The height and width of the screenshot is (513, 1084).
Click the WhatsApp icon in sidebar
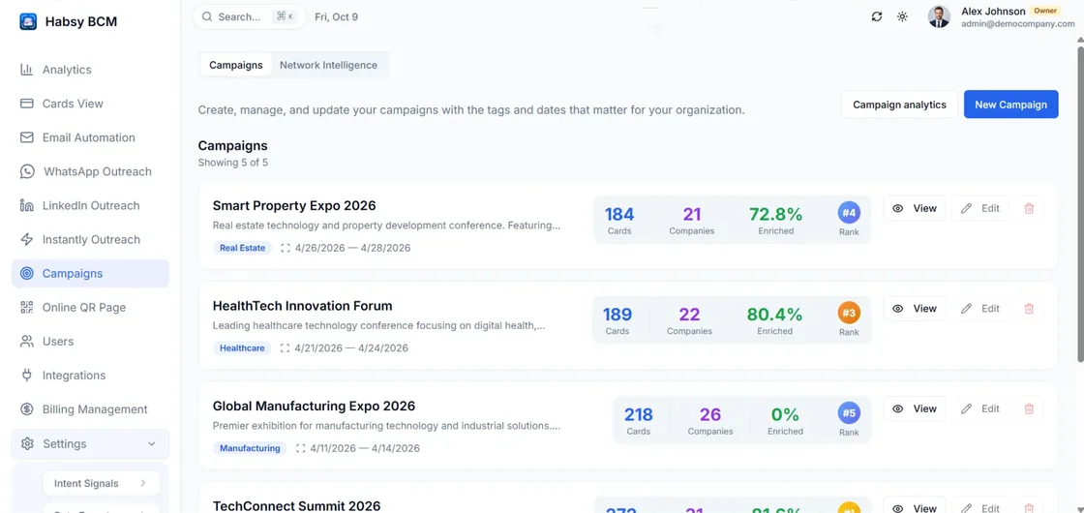click(27, 171)
